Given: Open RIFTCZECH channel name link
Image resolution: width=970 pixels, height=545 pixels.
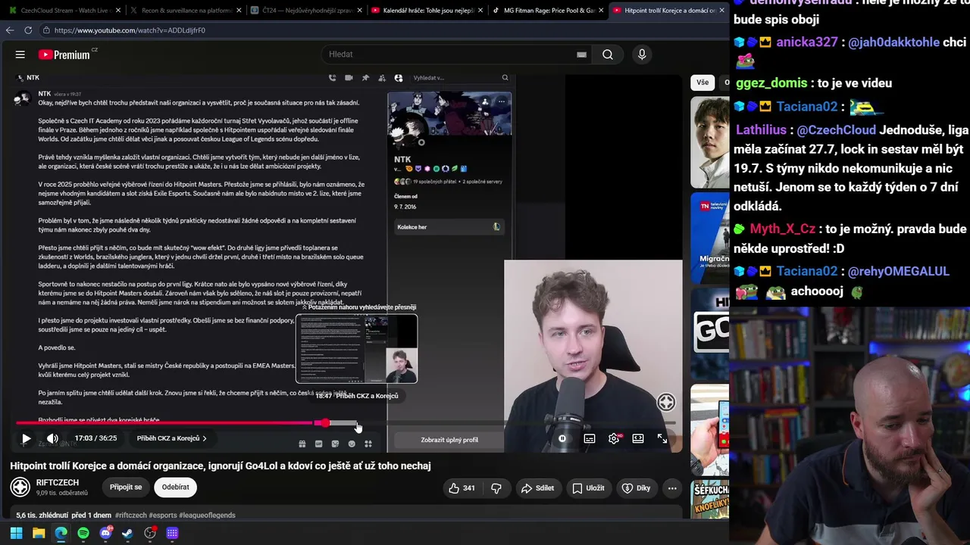Looking at the screenshot, I should (x=58, y=482).
